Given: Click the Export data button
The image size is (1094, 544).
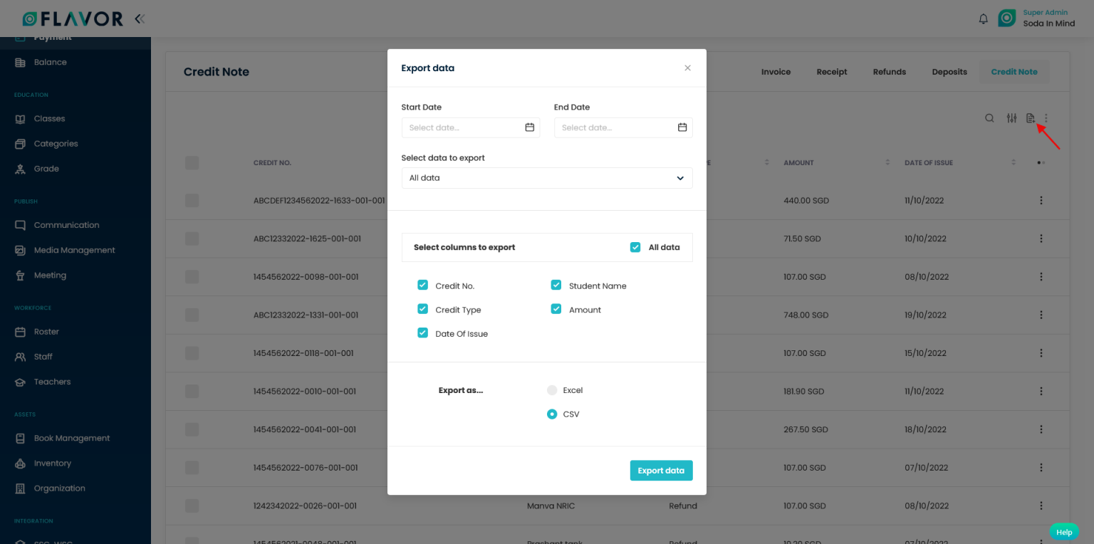Looking at the screenshot, I should click(x=660, y=471).
